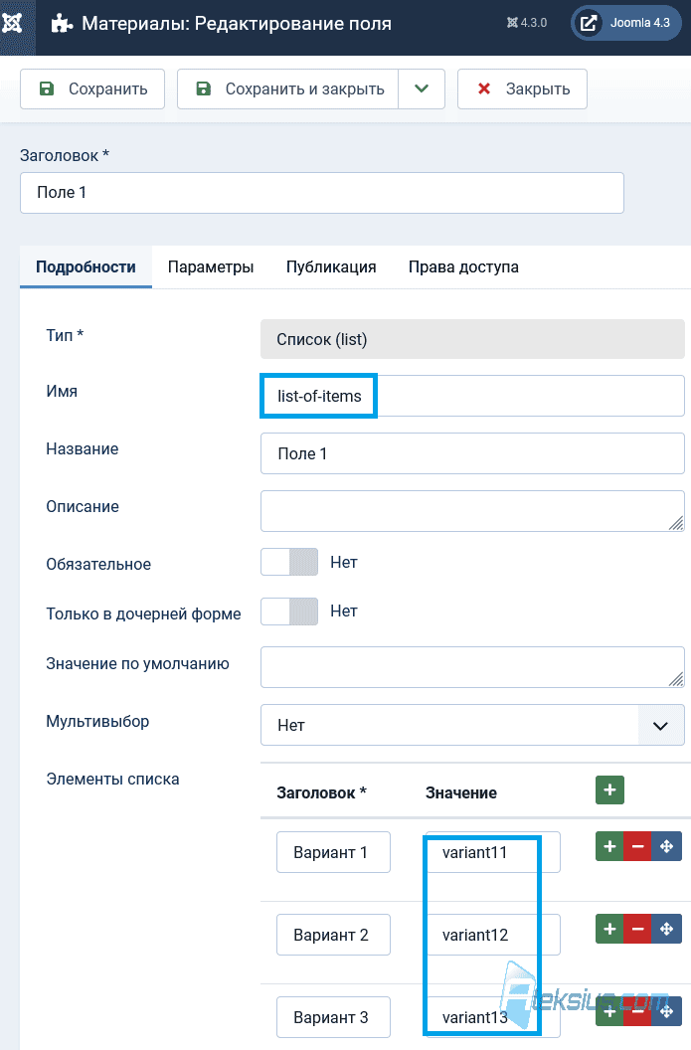Add a row after Вариант 2
Viewport: 691px width, 1050px height.
pyautogui.click(x=610, y=929)
